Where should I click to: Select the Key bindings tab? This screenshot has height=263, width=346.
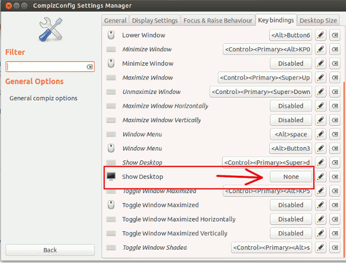(276, 20)
